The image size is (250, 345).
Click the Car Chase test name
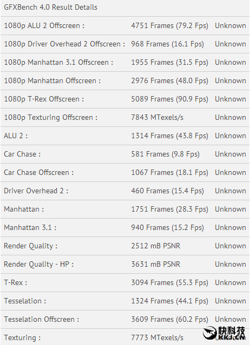tap(22, 154)
